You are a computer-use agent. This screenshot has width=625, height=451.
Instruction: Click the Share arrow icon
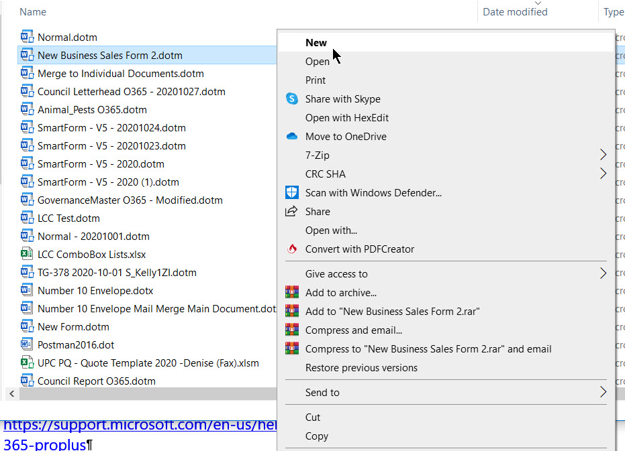[291, 211]
